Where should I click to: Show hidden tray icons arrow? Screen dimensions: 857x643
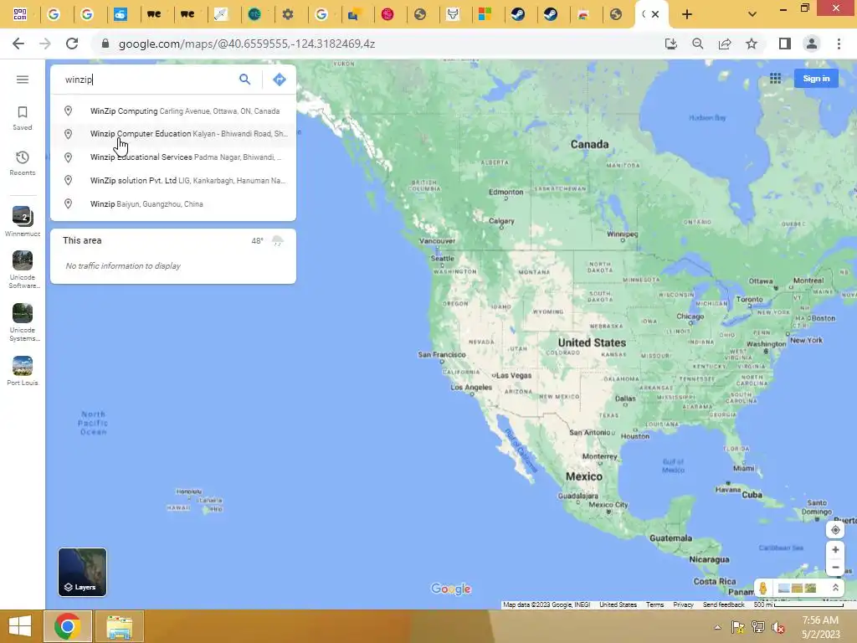[717, 627]
